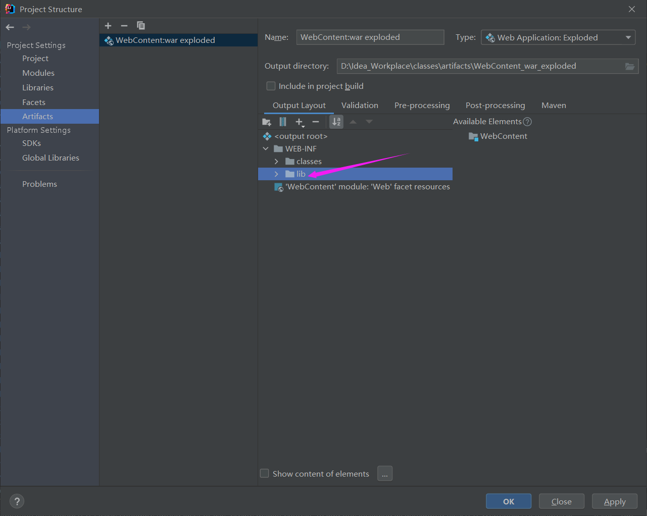The height and width of the screenshot is (516, 647).
Task: Toggle sort elements by names and types
Action: coord(336,122)
